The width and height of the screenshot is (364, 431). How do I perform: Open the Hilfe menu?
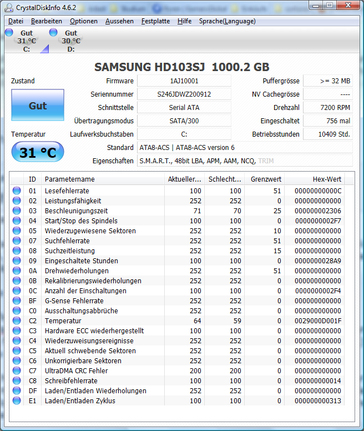[184, 21]
